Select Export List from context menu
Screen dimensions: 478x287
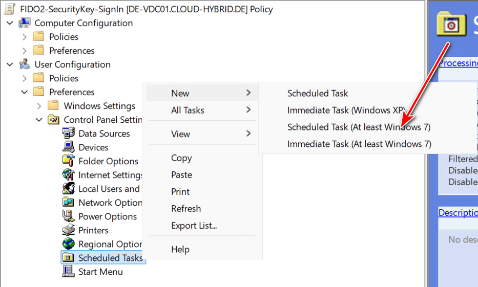coord(194,226)
